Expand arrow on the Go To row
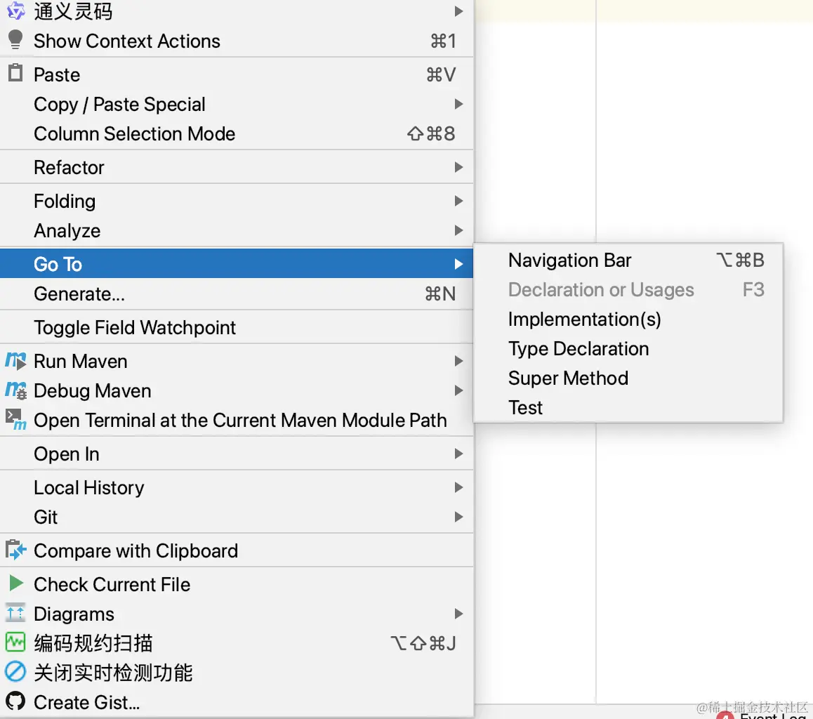The height and width of the screenshot is (719, 813). 458,264
